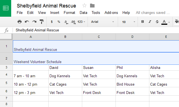Increase decimal places

pos(73,22)
